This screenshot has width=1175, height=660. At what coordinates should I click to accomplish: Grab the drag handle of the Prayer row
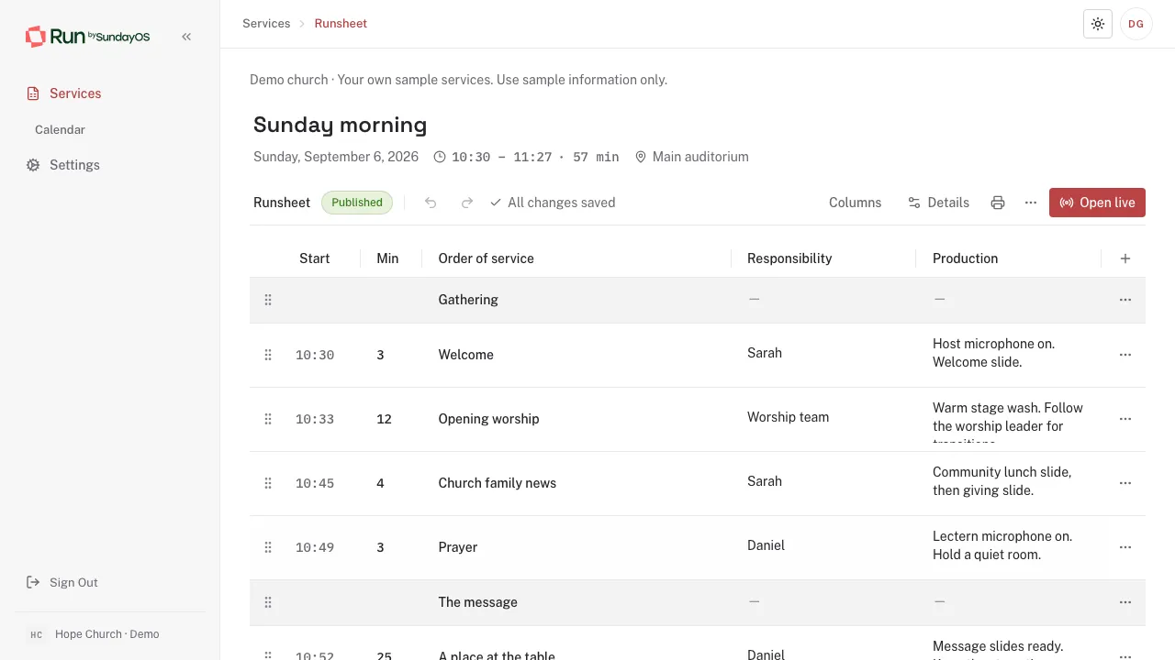(x=268, y=547)
